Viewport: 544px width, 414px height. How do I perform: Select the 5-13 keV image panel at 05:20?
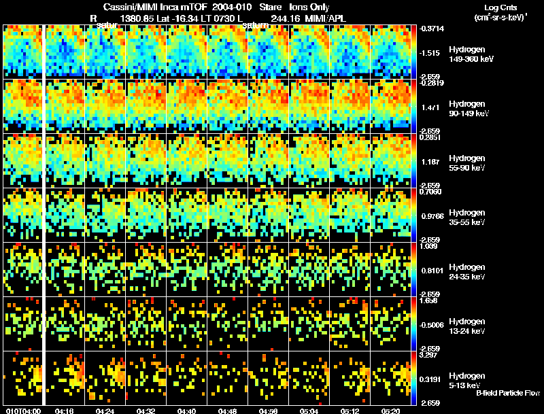coord(390,378)
